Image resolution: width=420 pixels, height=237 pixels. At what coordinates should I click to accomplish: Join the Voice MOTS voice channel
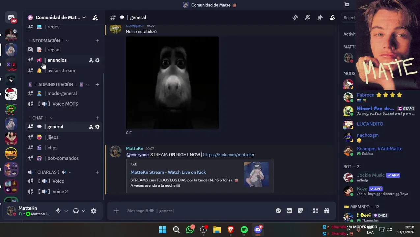pos(64,104)
